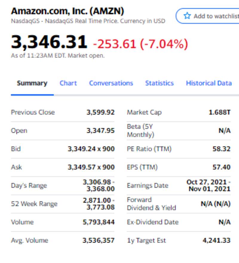
Task: Click the Earnings Date value
Action: 208,185
